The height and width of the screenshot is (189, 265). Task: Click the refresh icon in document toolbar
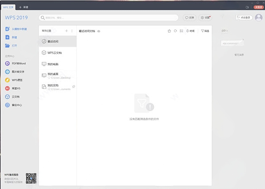175,31
